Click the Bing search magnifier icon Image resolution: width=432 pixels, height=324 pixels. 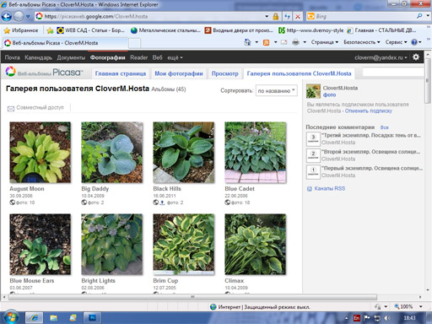pyautogui.click(x=419, y=16)
